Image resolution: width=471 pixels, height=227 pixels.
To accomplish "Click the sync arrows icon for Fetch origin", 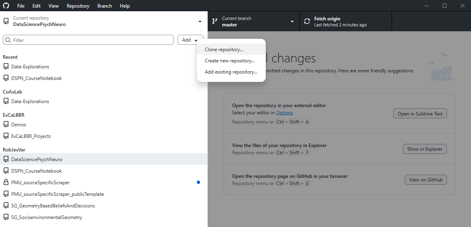I will tap(307, 21).
